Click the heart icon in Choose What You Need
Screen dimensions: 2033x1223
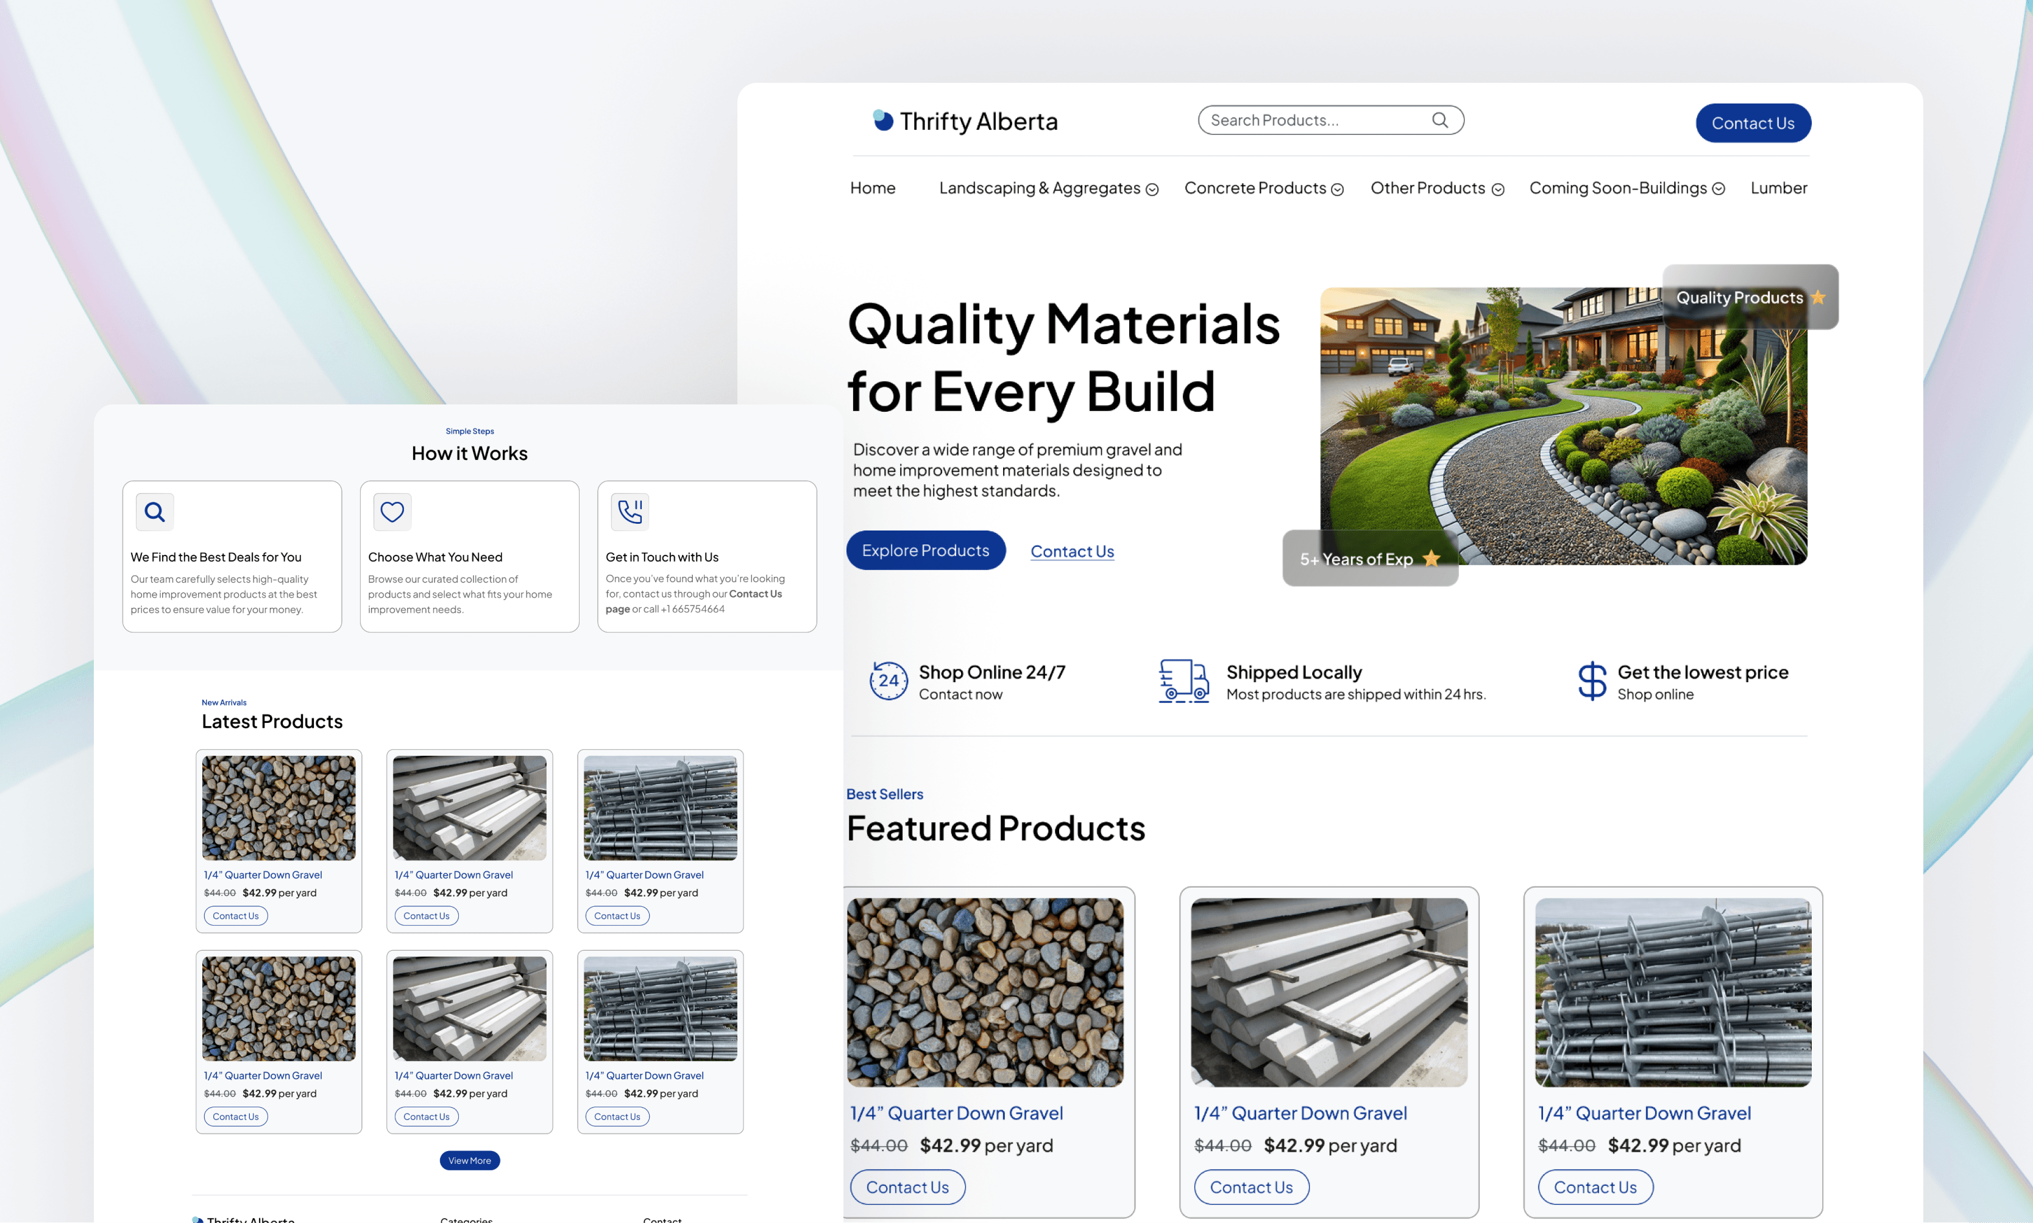point(392,512)
